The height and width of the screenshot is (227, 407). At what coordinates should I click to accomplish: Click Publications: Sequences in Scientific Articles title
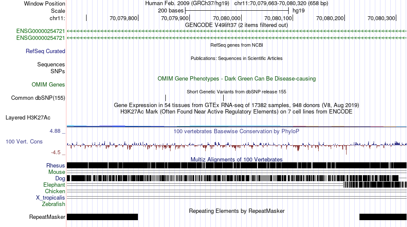coord(236,58)
